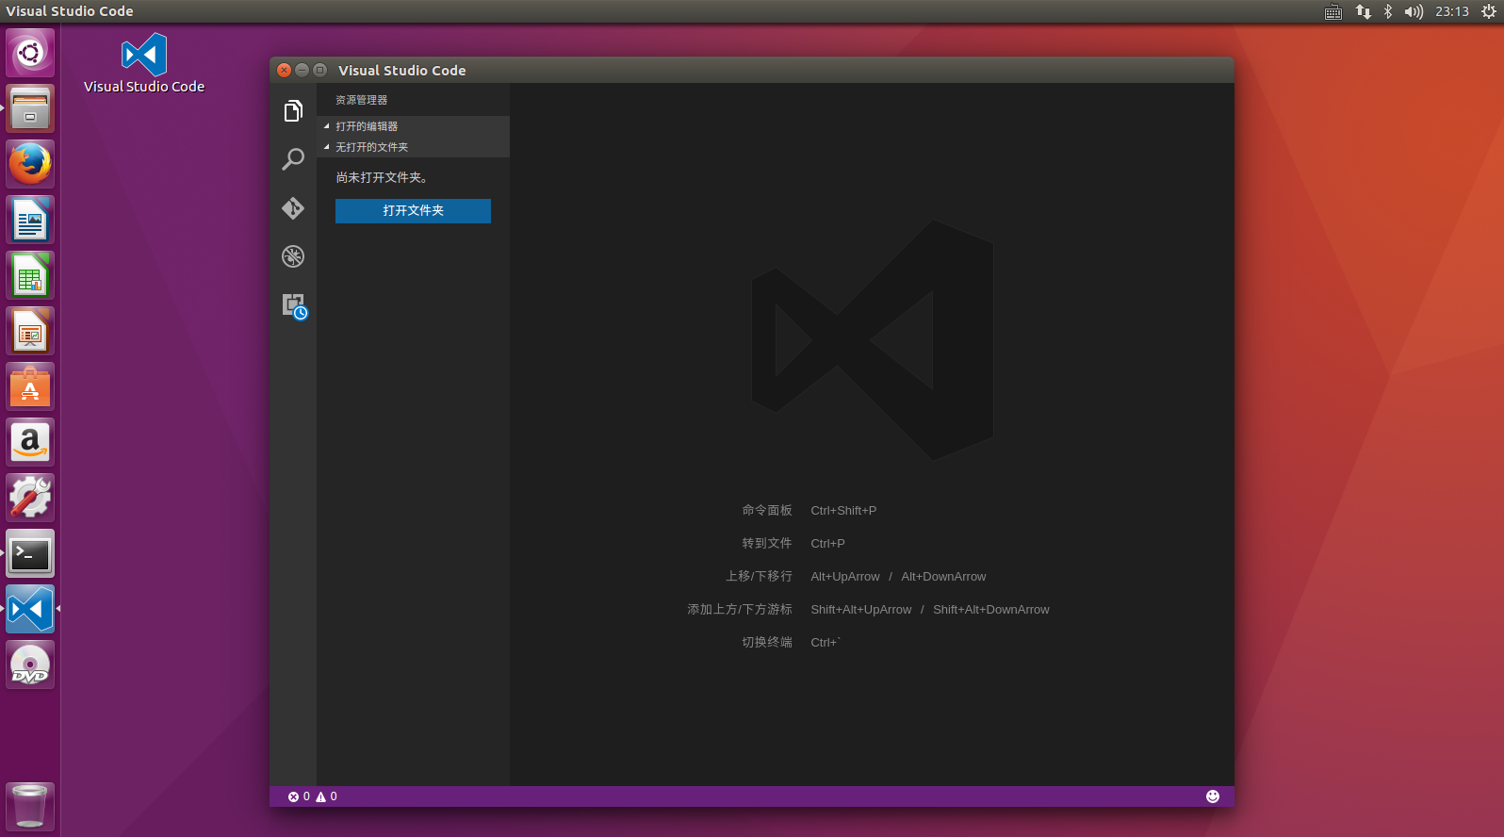Maximize the Visual Studio Code window
The image size is (1504, 837).
(320, 70)
